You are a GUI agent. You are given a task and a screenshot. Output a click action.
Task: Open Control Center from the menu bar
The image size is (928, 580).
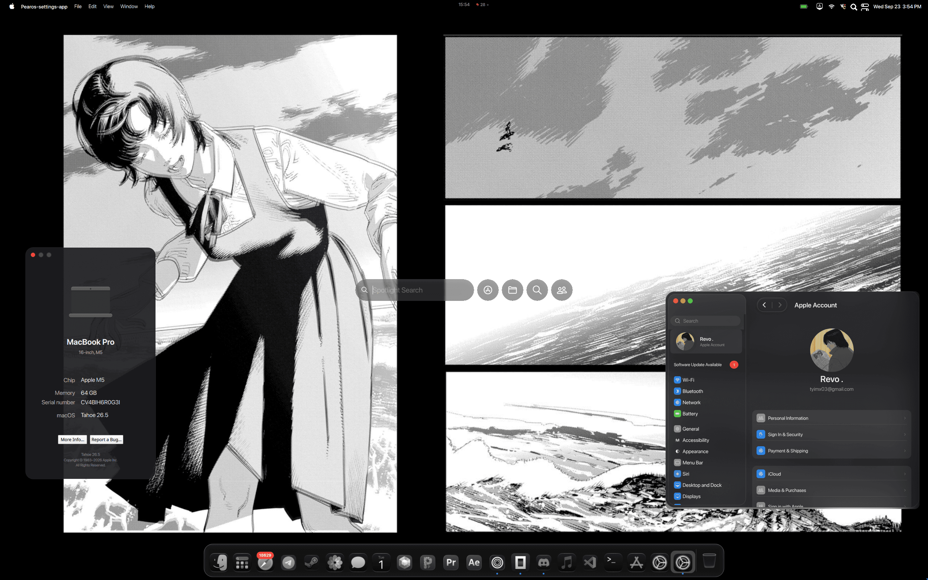pos(865,7)
